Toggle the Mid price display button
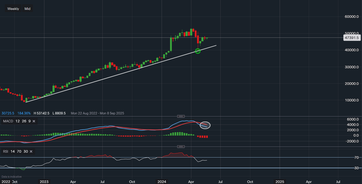Image resolution: width=362 pixels, height=184 pixels. pos(27,8)
